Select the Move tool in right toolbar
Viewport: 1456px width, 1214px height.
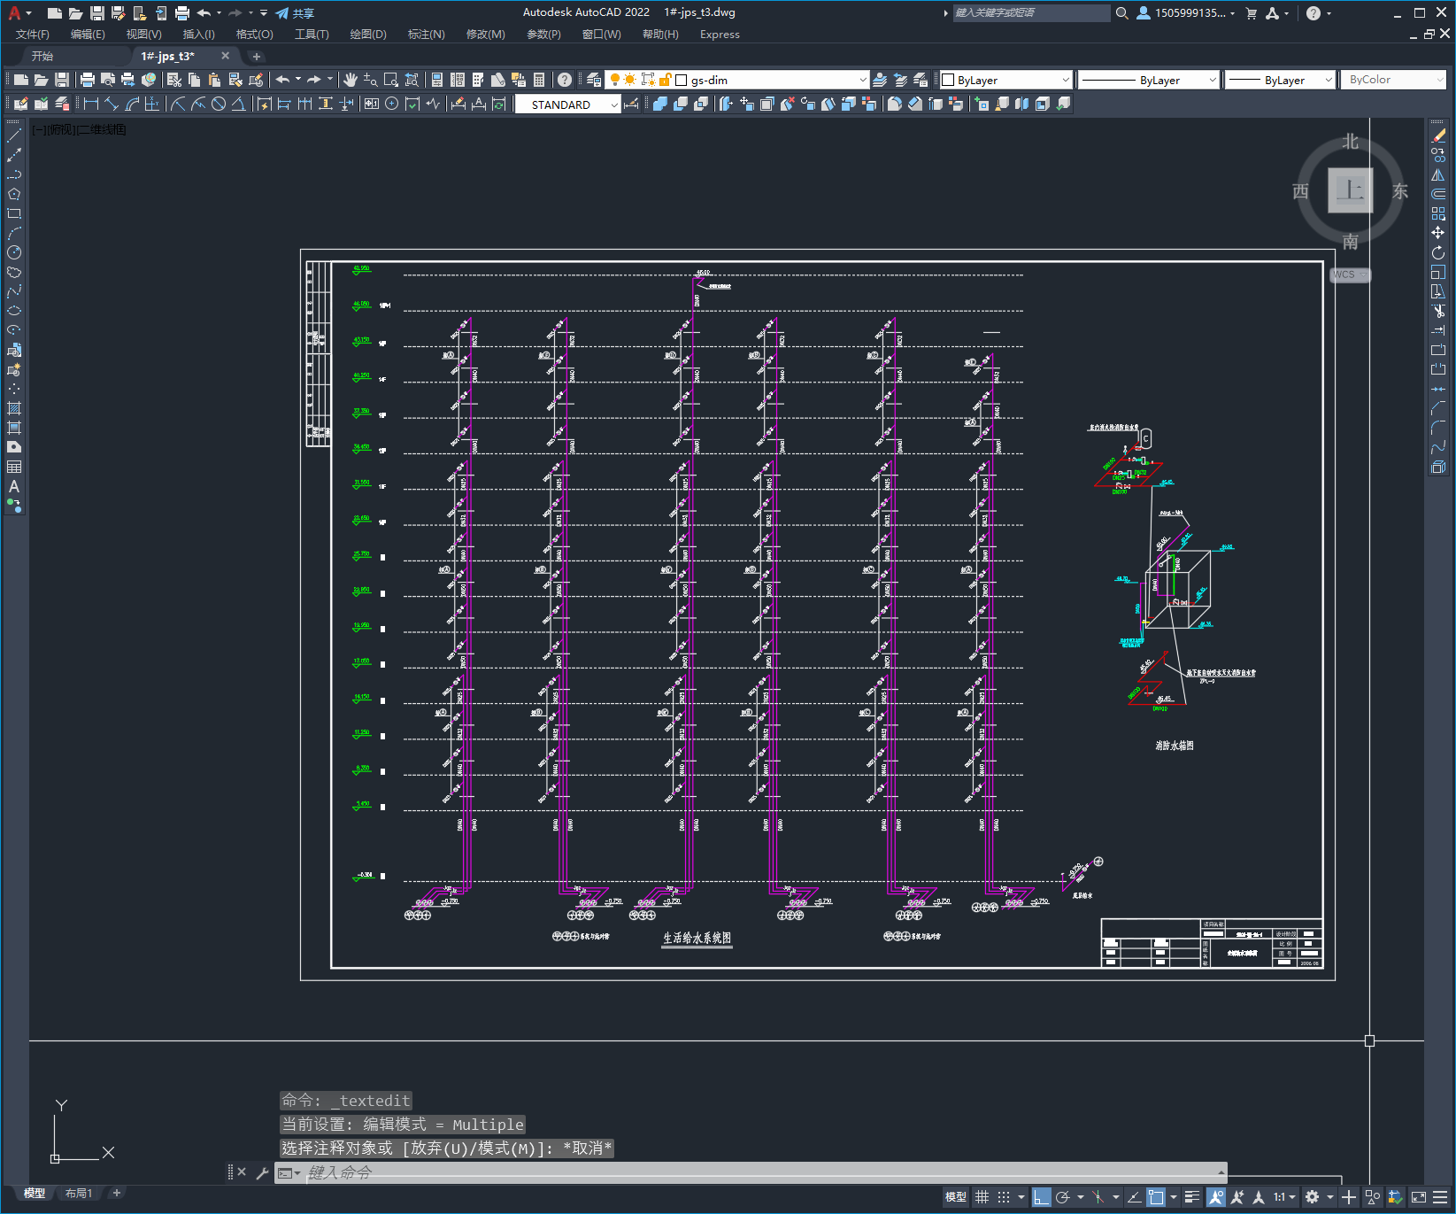coord(1438,233)
